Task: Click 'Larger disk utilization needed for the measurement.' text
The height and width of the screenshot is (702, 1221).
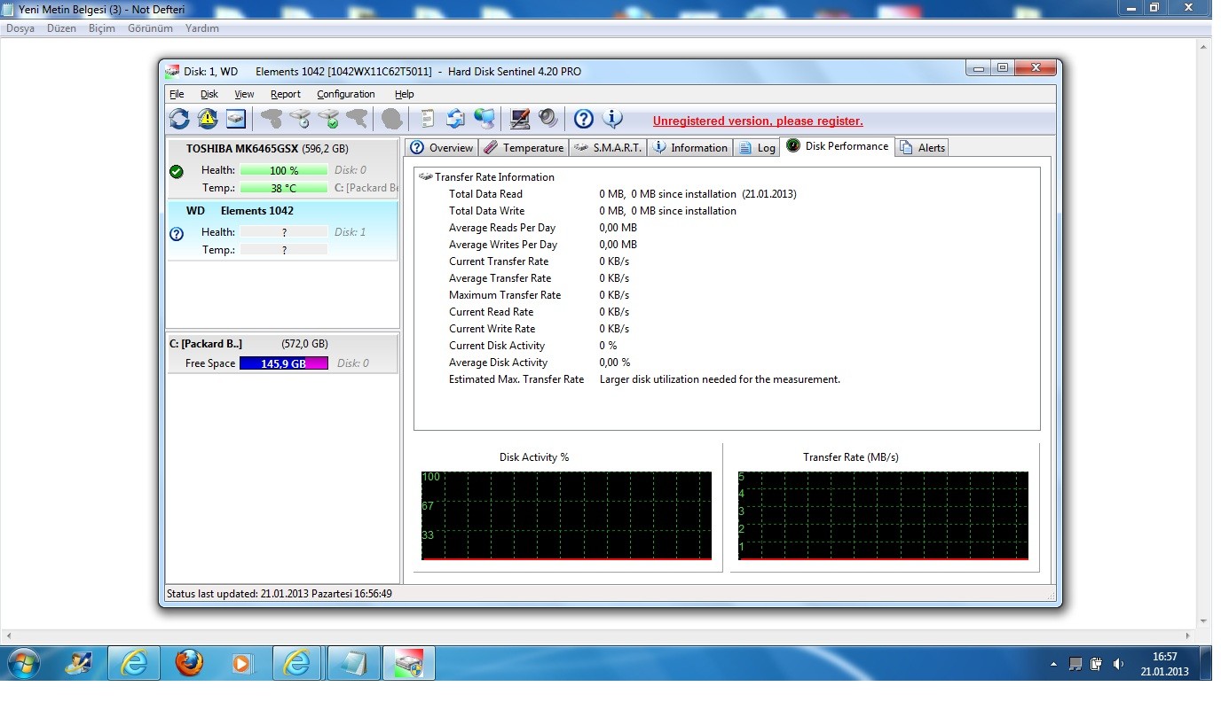Action: (x=720, y=379)
